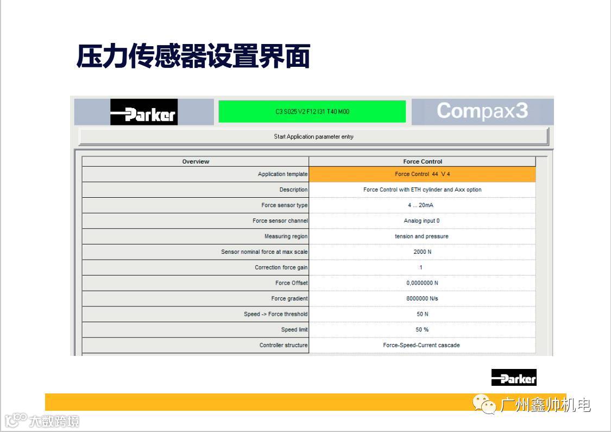Image resolution: width=611 pixels, height=432 pixels.
Task: Click the Correction force gain label
Action: [281, 267]
